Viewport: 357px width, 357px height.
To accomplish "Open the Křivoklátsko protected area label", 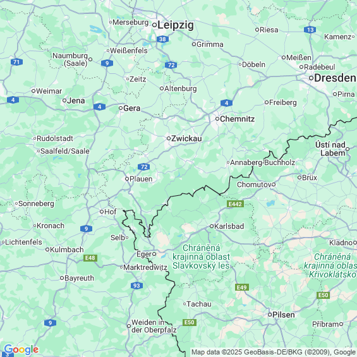I will click(331, 266).
